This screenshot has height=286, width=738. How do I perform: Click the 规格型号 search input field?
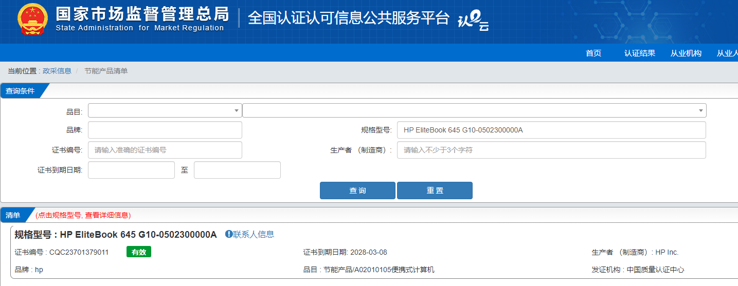click(551, 130)
